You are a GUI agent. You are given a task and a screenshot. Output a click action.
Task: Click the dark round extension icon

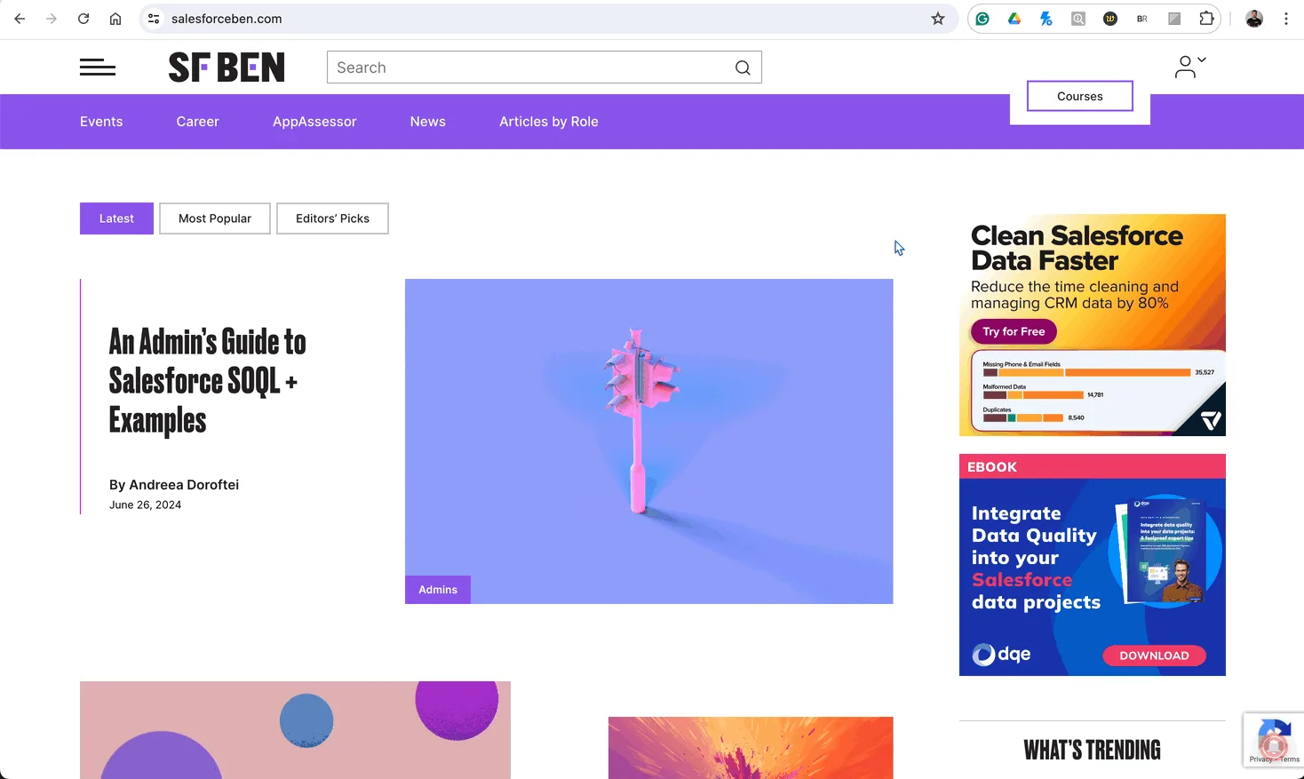pos(1110,19)
